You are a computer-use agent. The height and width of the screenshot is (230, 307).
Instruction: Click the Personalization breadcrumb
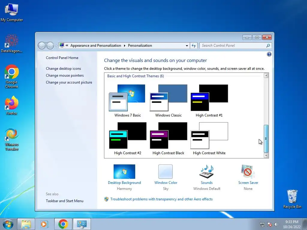[x=140, y=46]
